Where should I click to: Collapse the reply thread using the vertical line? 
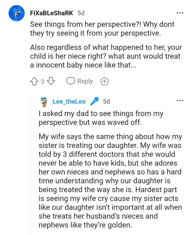[31, 165]
